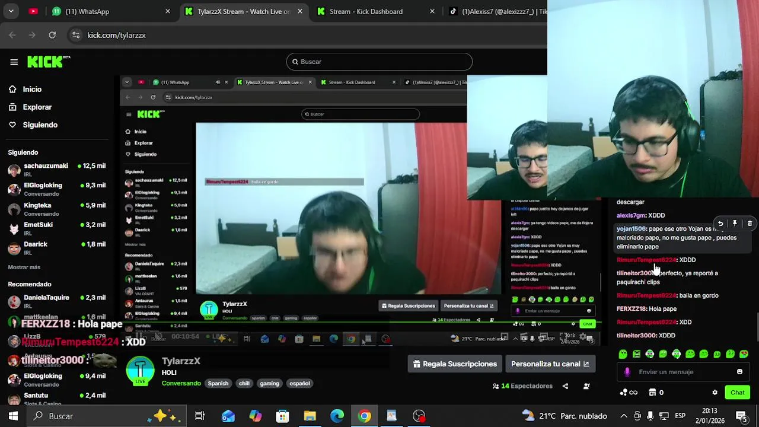Open the emoji picker smiley icon
This screenshot has height=427, width=759.
(x=739, y=372)
